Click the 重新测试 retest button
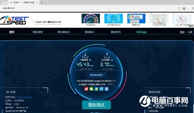Viewport: 194px width, 113px height. point(96,105)
